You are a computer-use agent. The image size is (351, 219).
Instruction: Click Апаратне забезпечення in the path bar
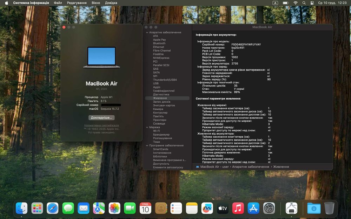[251, 167]
